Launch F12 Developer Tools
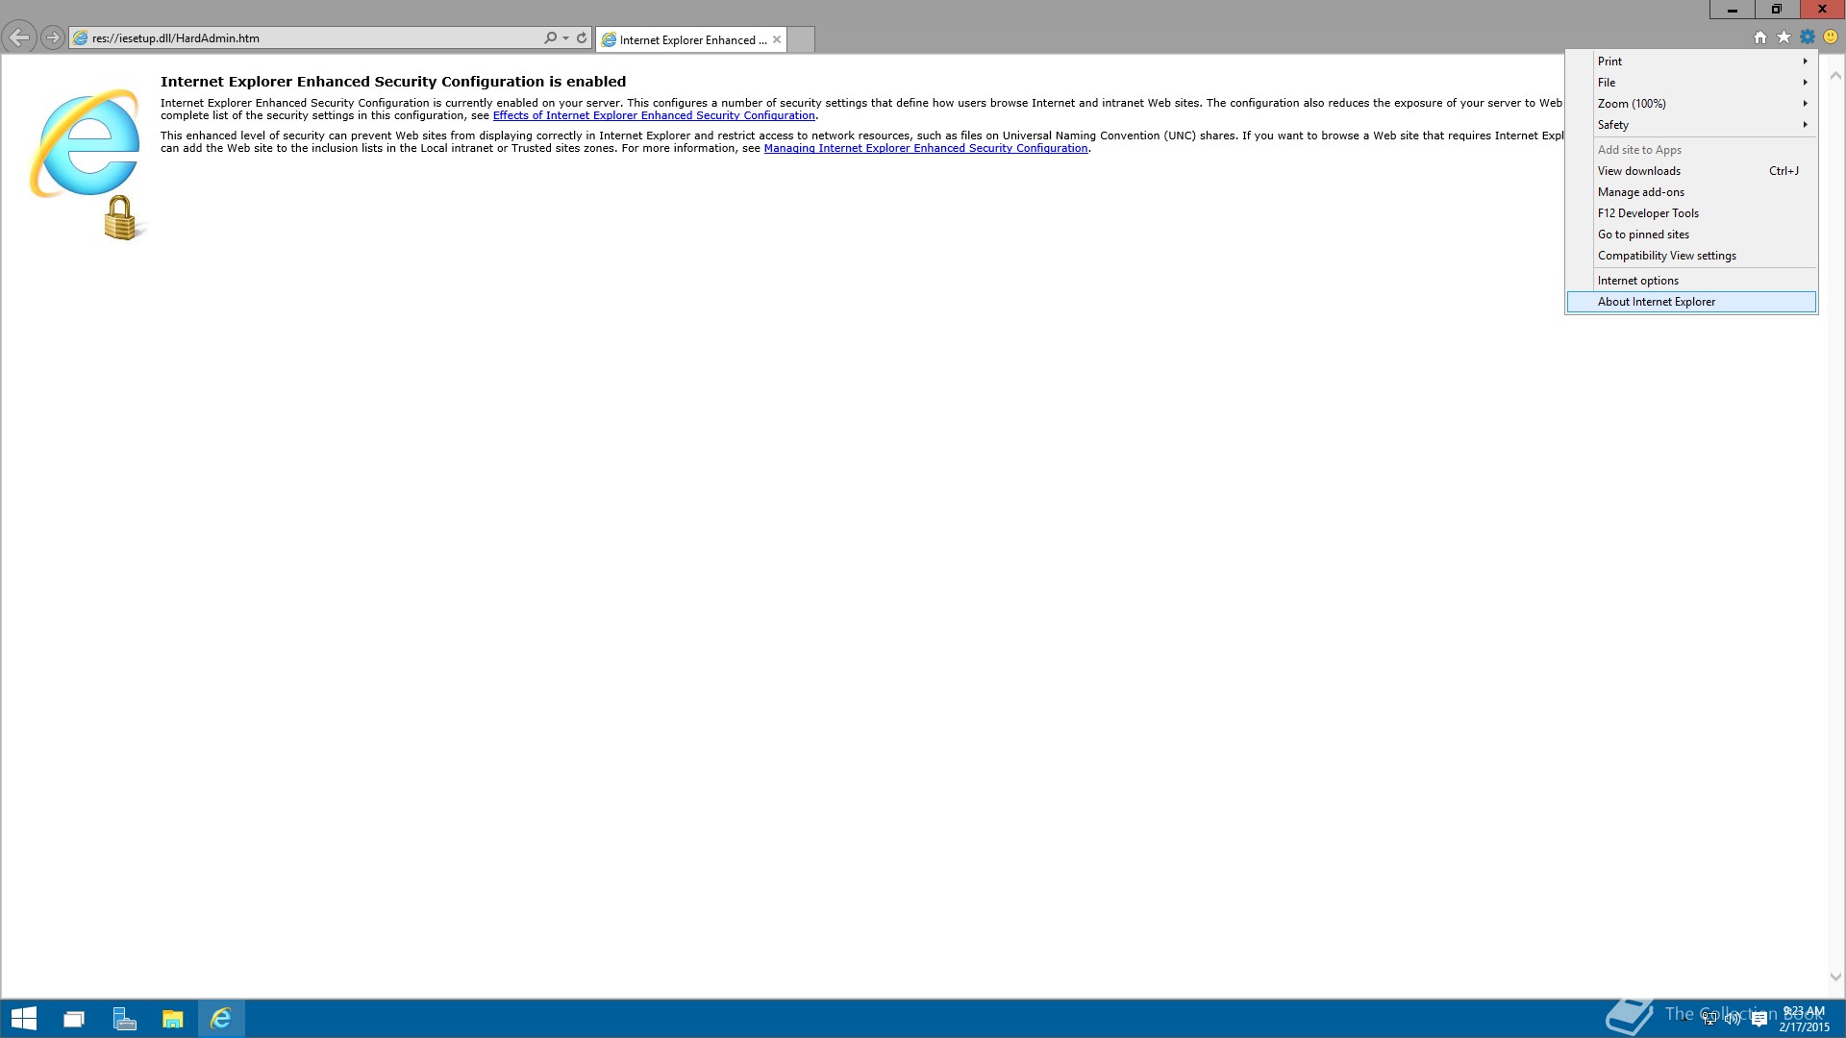Image resolution: width=1846 pixels, height=1038 pixels. pyautogui.click(x=1691, y=213)
